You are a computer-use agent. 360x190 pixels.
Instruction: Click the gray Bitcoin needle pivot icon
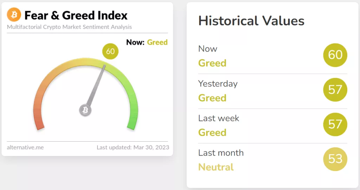tap(85, 110)
